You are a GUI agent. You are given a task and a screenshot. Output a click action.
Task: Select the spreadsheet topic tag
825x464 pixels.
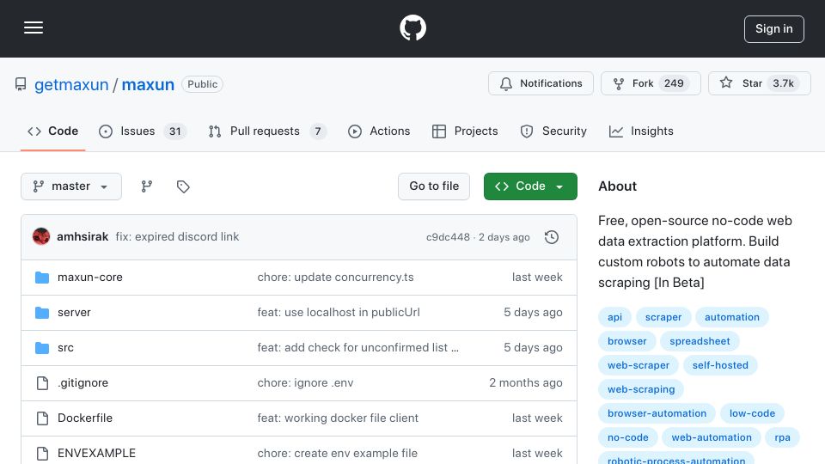pyautogui.click(x=700, y=341)
